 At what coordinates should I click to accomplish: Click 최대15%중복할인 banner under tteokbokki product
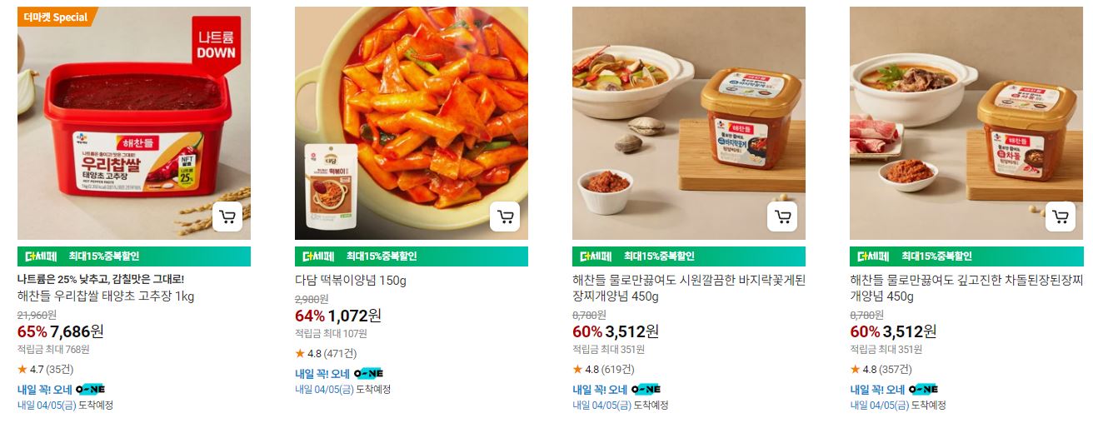(x=412, y=256)
